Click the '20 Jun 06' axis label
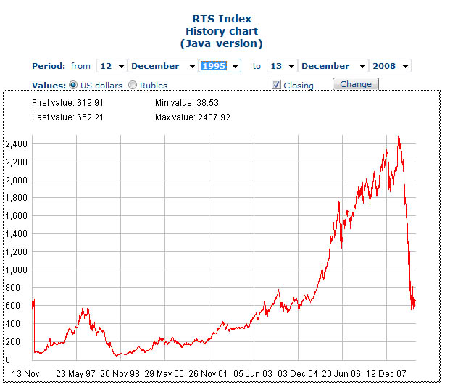This screenshot has width=450, height=387. tap(341, 374)
